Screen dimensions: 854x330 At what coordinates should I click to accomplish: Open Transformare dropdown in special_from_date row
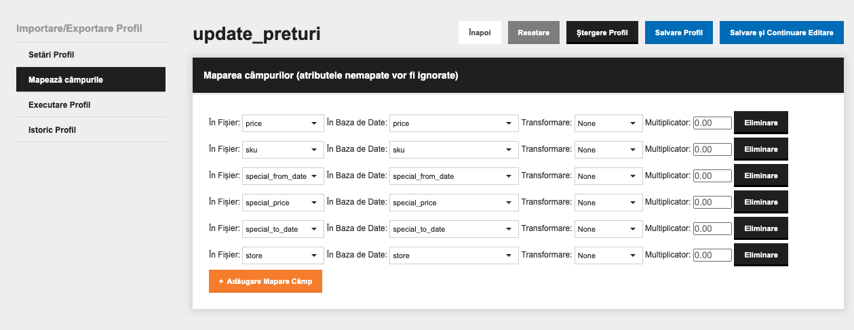608,176
